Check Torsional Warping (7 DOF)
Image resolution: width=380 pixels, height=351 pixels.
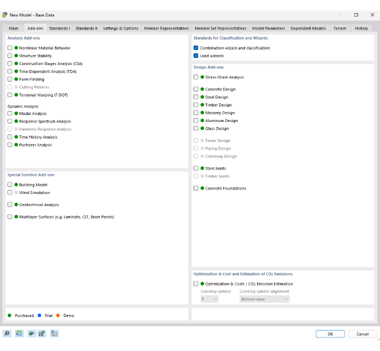pos(9,95)
